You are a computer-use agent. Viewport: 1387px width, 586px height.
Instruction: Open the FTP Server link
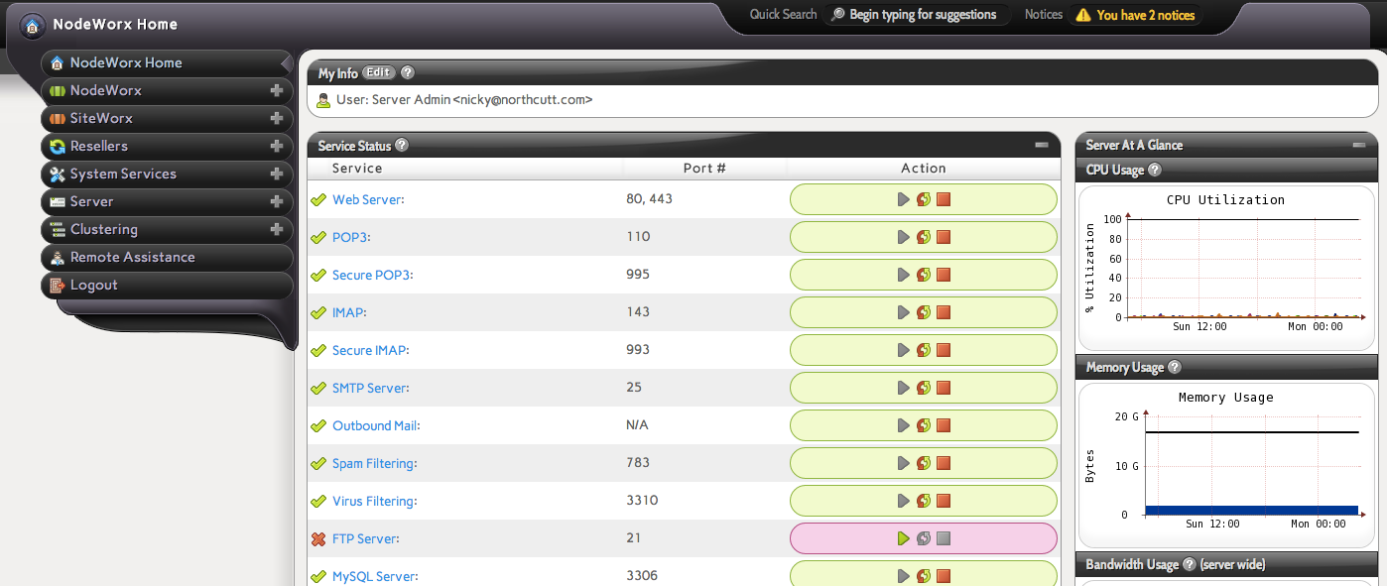[x=365, y=538]
